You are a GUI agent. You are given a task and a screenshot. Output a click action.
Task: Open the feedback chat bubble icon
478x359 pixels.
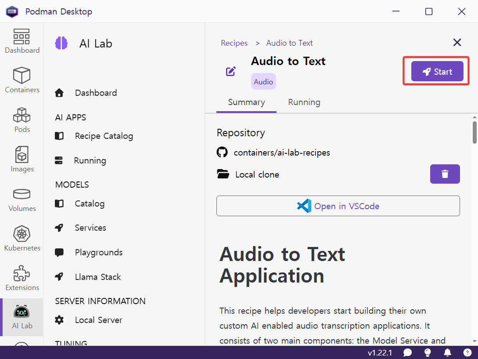[407, 352]
